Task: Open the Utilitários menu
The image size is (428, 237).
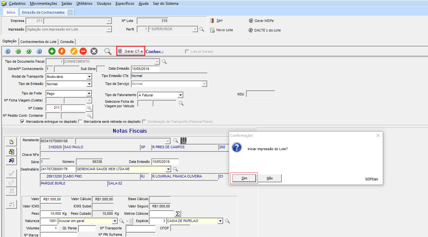Action: (84, 3)
